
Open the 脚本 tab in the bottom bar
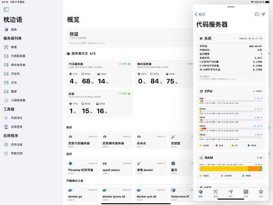coord(231,193)
